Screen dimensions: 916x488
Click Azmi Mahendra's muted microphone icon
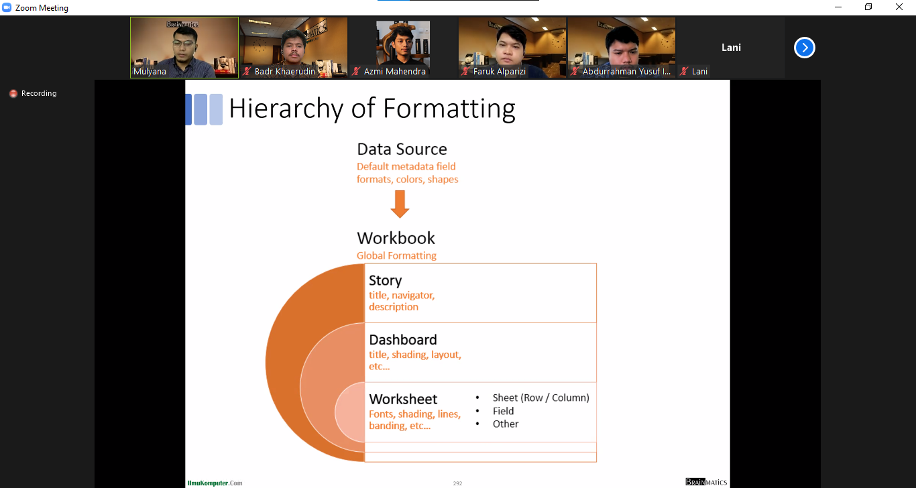[x=357, y=71]
